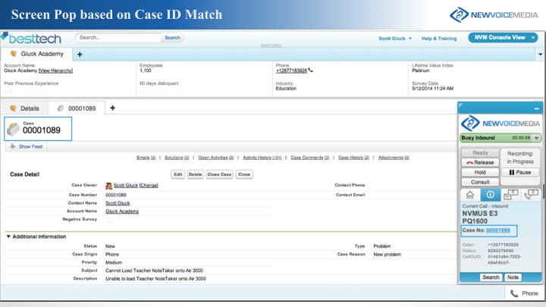Minimize the NewVoiceMedia softphone panel
The width and height of the screenshot is (546, 307).
coord(537,108)
